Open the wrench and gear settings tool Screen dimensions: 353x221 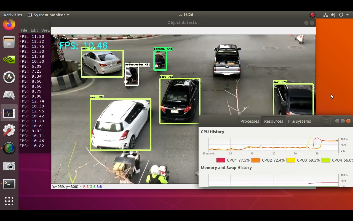(x=9, y=130)
